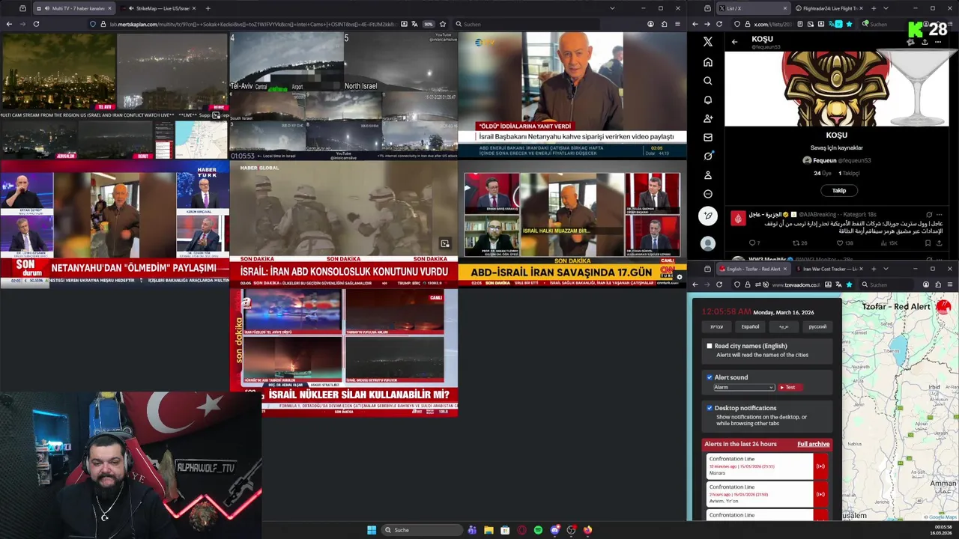Expand tab list arrow in Multi TV window

612,8
